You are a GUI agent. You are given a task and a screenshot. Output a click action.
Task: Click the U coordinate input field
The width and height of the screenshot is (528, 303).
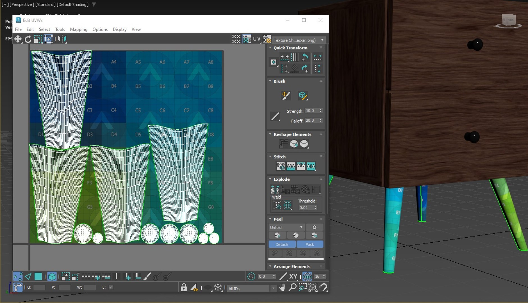[x=39, y=287]
